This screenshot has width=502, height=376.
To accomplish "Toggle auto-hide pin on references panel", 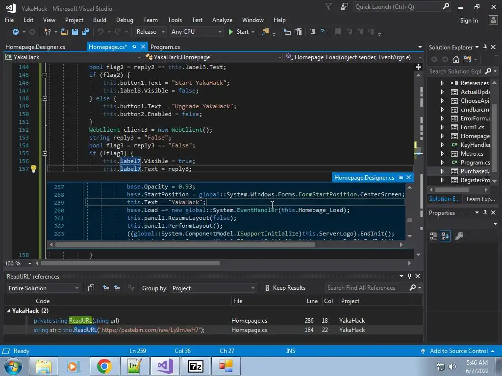I will coord(409,276).
